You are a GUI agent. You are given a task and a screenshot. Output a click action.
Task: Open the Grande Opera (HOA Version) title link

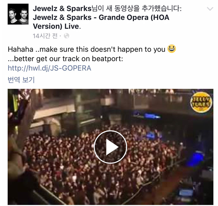click(101, 22)
